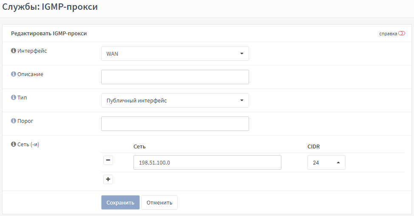Click the info icon beside Описание

[x=14, y=74]
